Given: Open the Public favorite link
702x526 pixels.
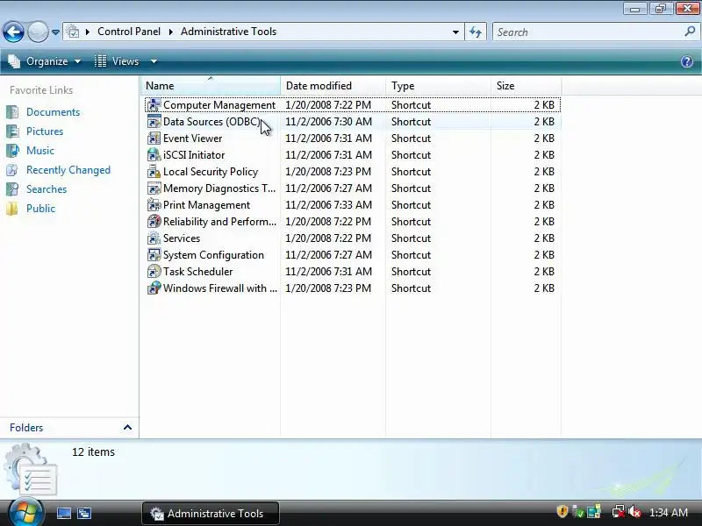Looking at the screenshot, I should 40,208.
